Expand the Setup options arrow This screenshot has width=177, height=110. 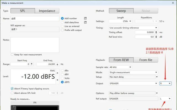coord(157,77)
